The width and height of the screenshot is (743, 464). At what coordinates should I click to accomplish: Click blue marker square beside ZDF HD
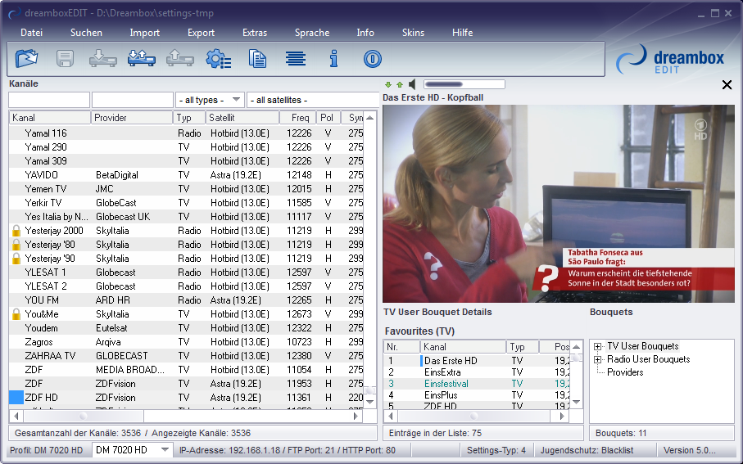coord(16,397)
